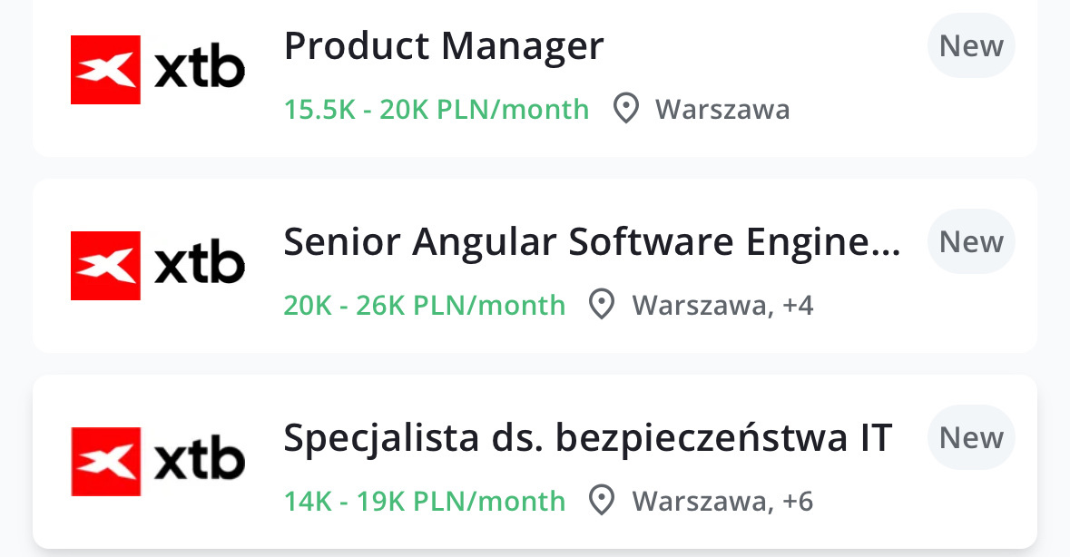Select the Senior Angular Software Engineer card
1070x557 pixels.
click(x=535, y=337)
